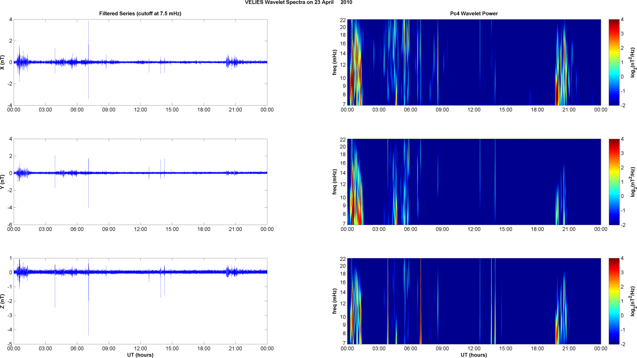Click UT (hours) label under bottom spectrogram
Screen dimensions: 637x358
(474, 355)
